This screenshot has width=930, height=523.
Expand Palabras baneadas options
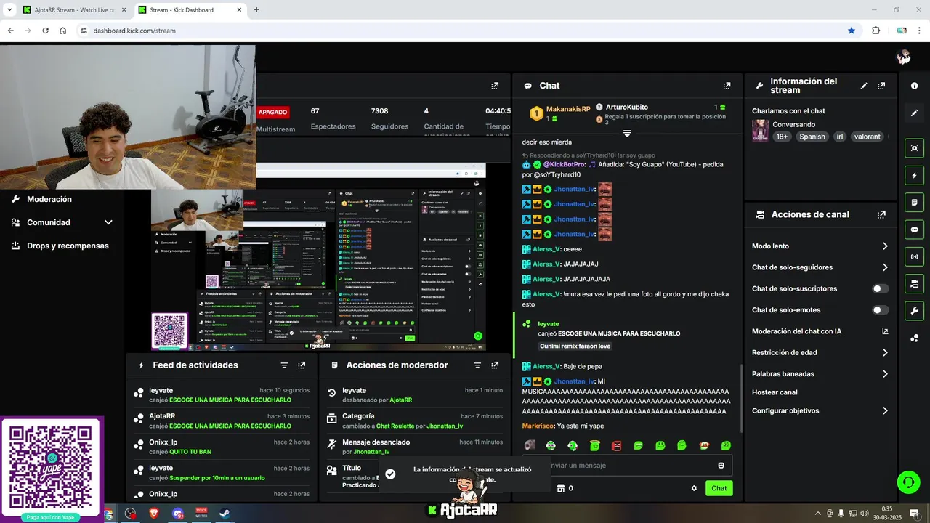885,374
